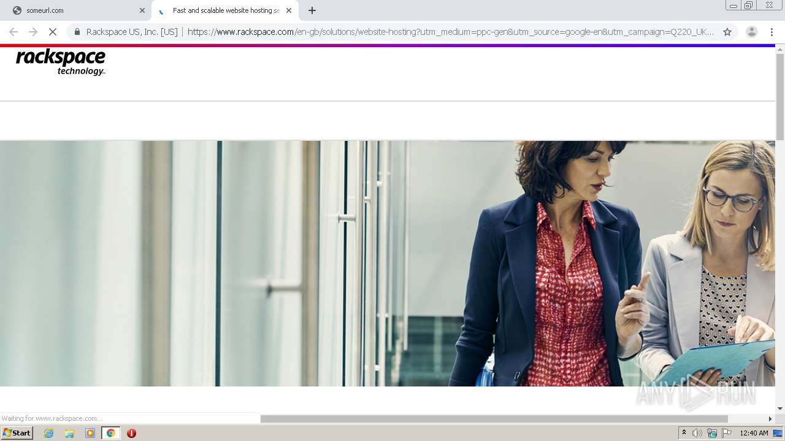Click the Chrome taskbar button
The image size is (785, 441).
110,433
